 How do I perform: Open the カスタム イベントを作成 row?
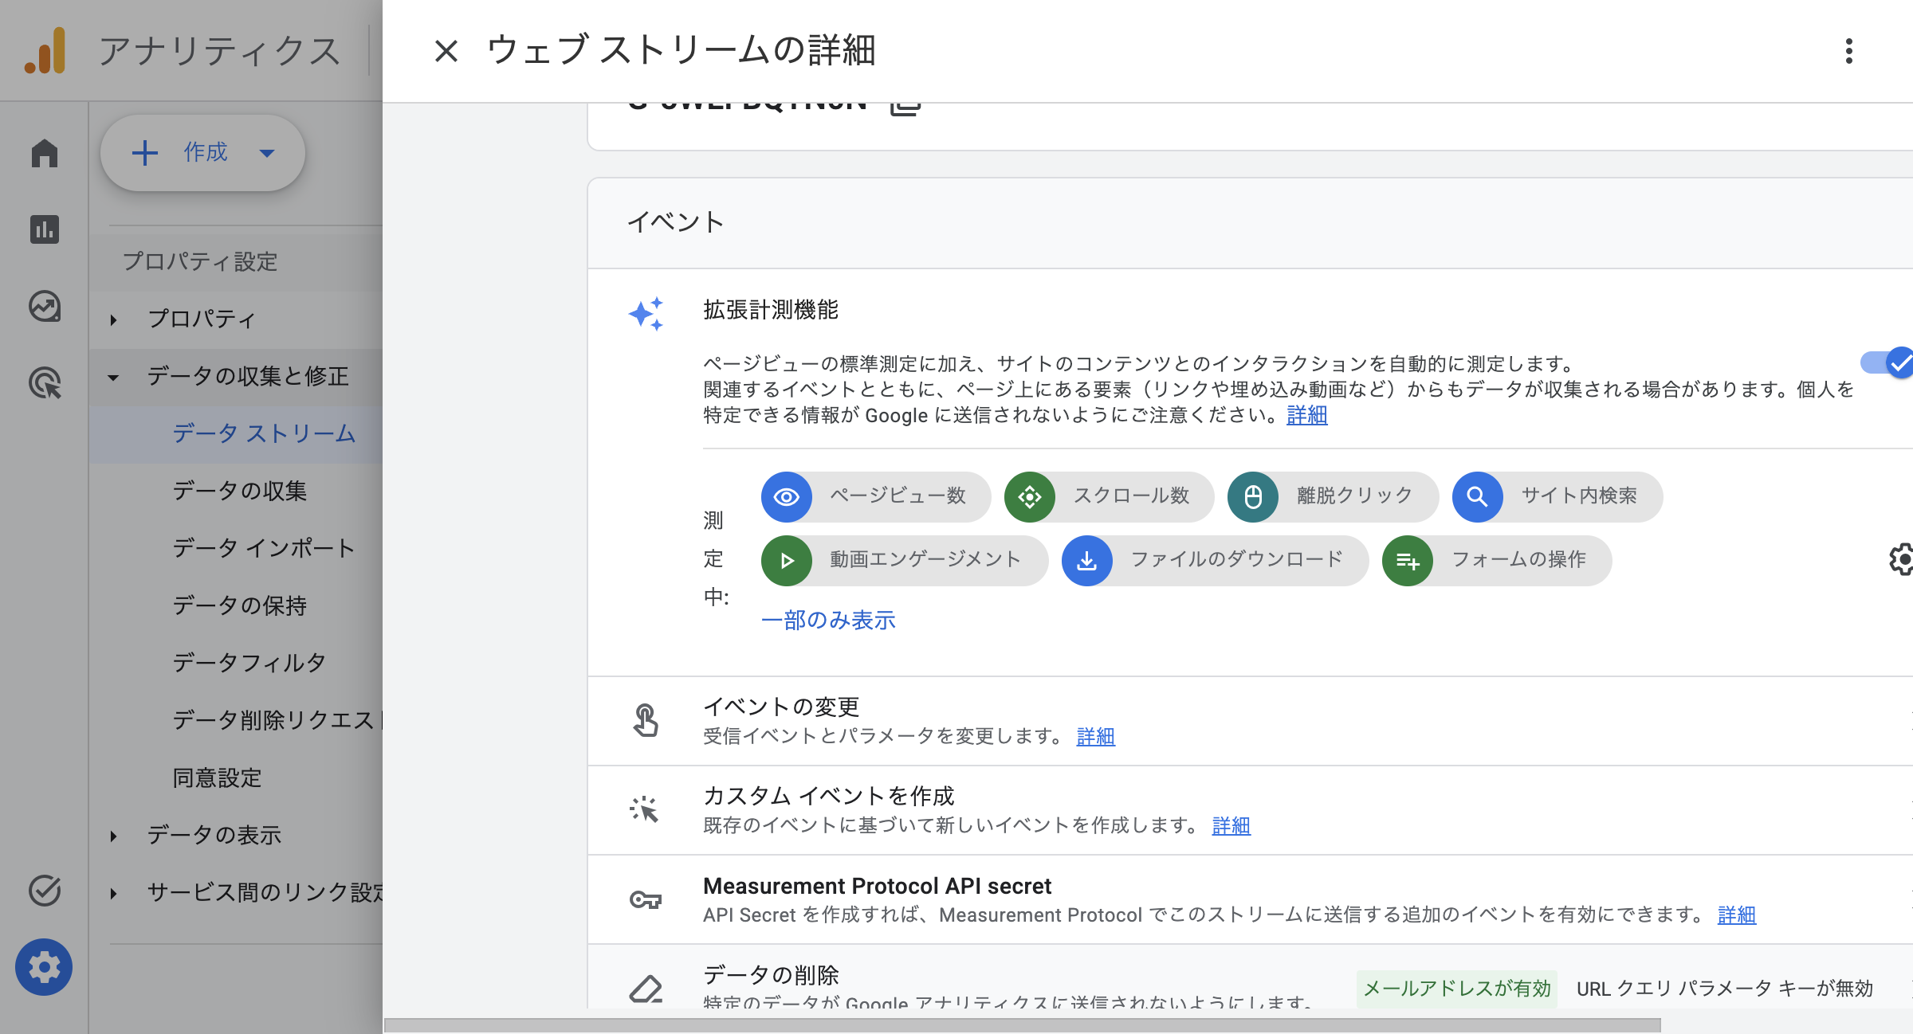point(1250,810)
